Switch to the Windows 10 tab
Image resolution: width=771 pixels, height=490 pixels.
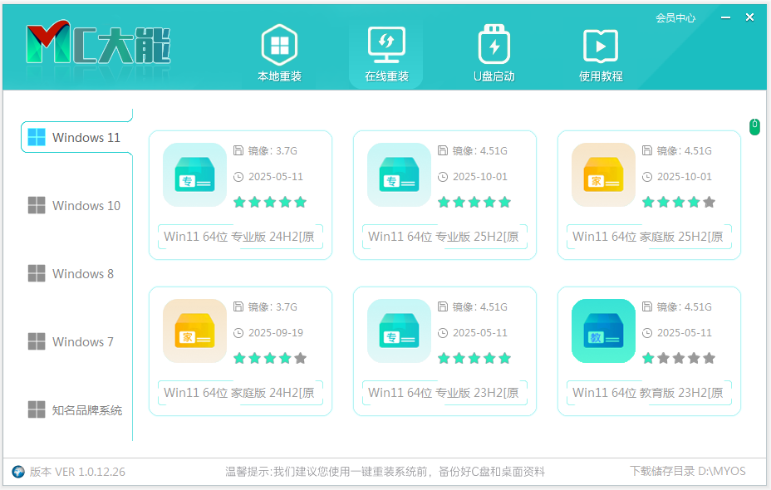[75, 206]
